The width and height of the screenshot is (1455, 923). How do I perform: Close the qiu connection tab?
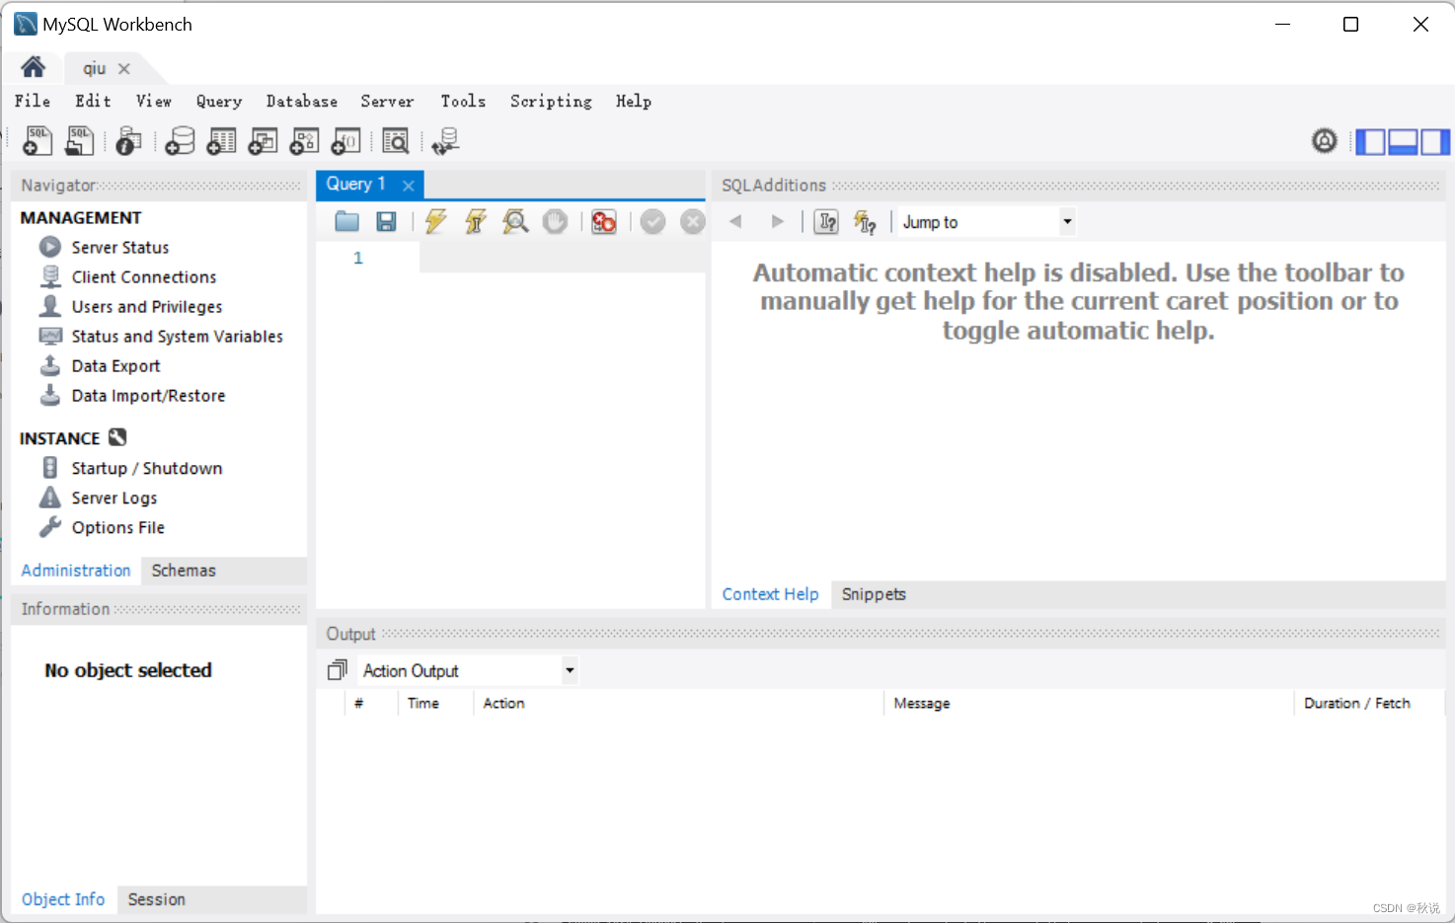(124, 68)
